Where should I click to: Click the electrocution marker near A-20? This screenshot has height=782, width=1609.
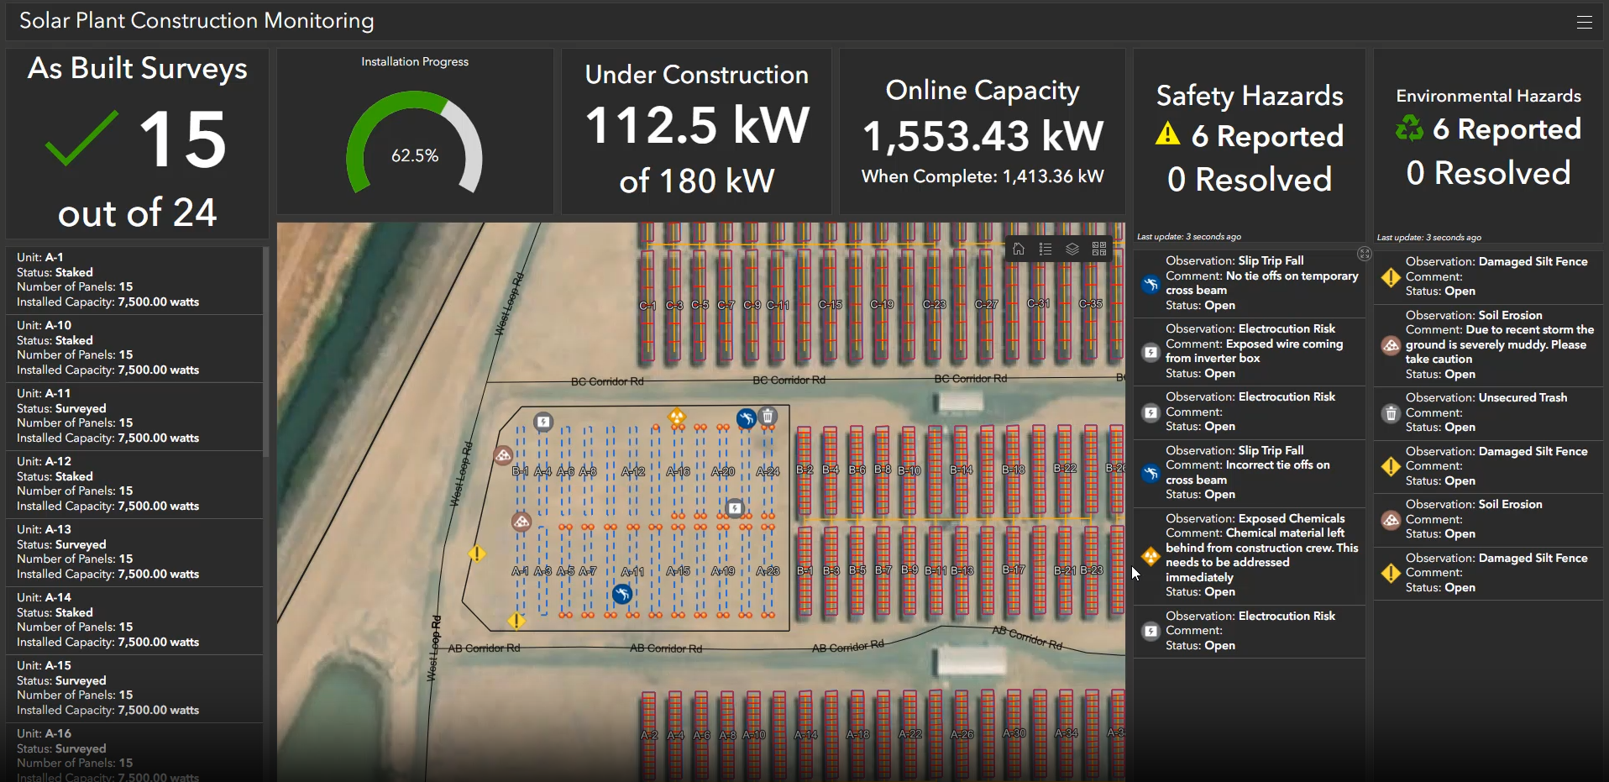click(735, 507)
